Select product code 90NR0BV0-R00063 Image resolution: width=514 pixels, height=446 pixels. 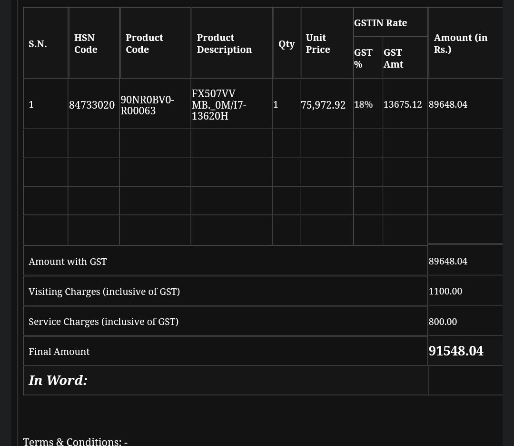coord(147,105)
